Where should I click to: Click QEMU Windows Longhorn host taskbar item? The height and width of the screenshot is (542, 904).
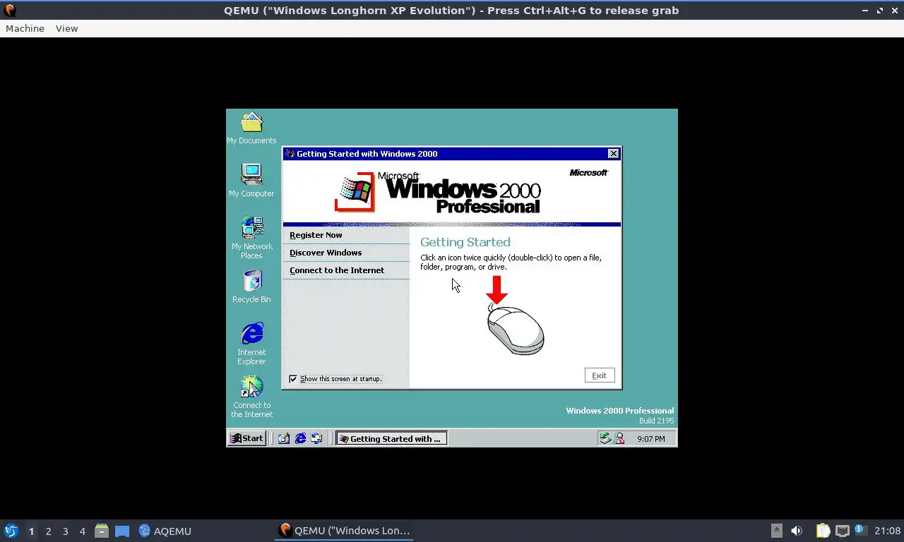344,531
